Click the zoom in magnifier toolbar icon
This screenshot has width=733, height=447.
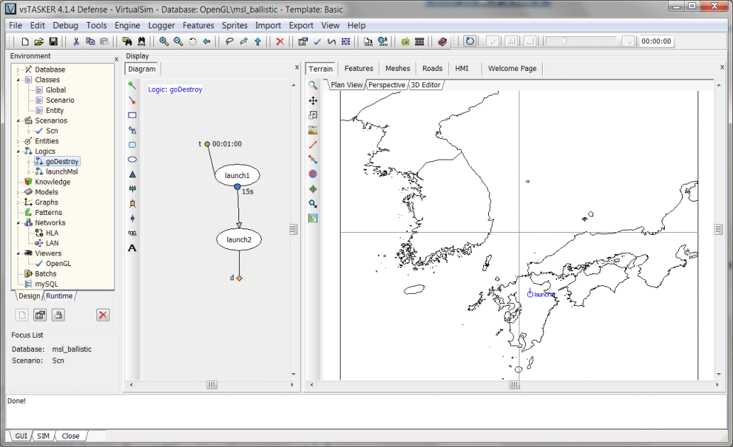pyautogui.click(x=164, y=42)
